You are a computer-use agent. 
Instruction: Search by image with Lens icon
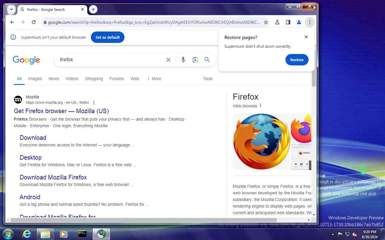click(x=195, y=60)
